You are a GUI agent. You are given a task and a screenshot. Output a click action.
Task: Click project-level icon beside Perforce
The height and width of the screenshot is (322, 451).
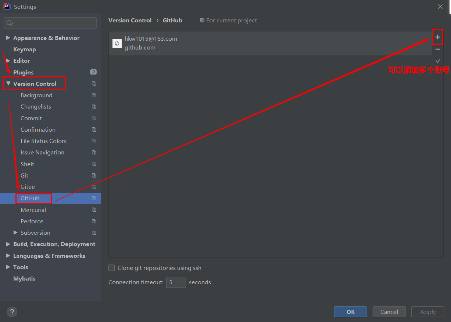click(x=94, y=221)
